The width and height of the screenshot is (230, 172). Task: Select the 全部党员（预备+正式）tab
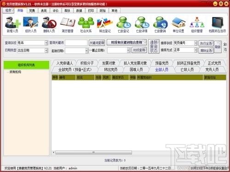75,70
